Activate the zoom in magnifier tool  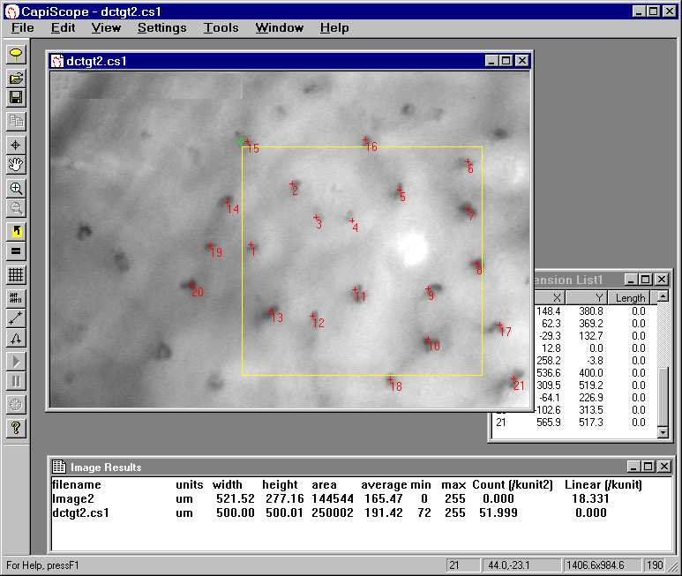click(16, 188)
